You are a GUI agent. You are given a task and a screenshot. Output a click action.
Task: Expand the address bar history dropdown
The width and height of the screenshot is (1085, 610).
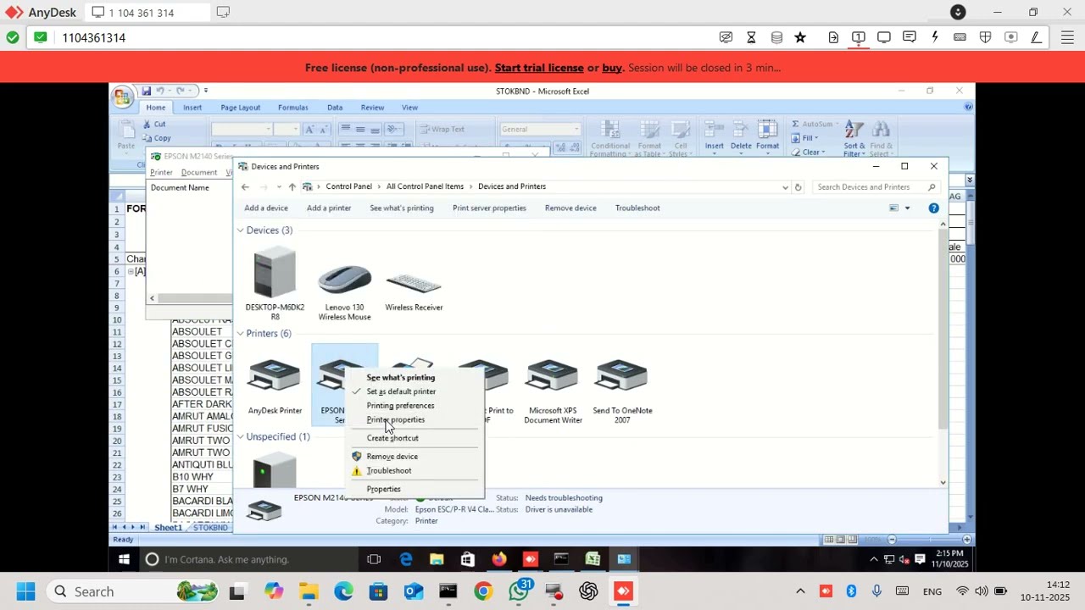(x=785, y=186)
